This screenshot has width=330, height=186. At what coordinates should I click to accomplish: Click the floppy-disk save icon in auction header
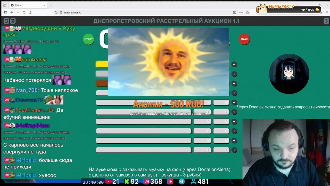(x=13, y=21)
